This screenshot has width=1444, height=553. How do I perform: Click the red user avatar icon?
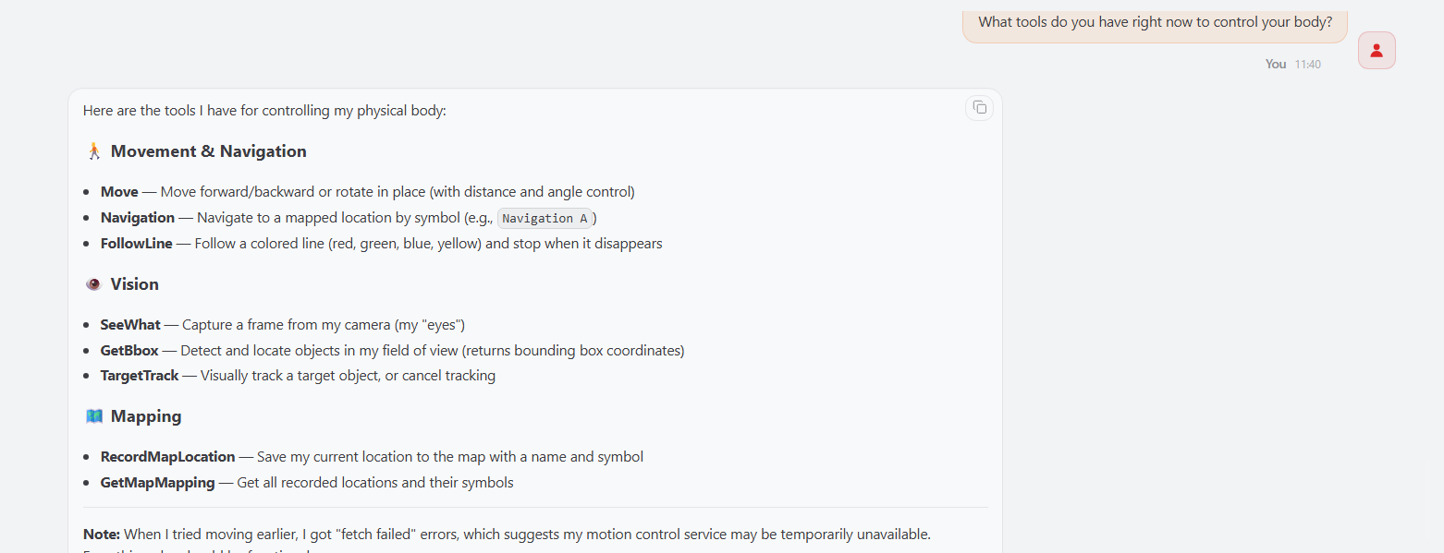(1377, 51)
